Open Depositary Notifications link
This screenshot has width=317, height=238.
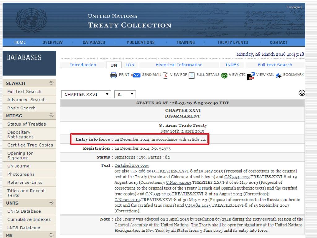click(x=20, y=134)
